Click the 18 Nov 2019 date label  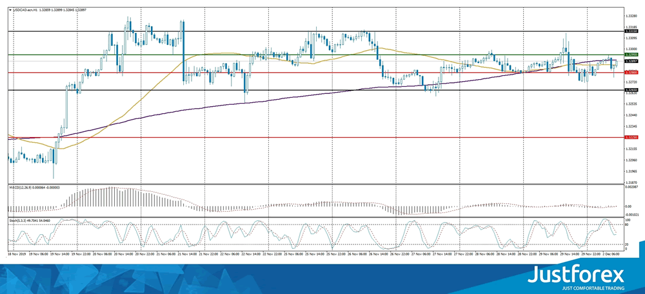[16, 254]
